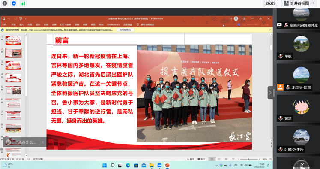The width and height of the screenshot is (320, 169).
Task: Open the slide sorter view icon
Action: click(x=219, y=159)
